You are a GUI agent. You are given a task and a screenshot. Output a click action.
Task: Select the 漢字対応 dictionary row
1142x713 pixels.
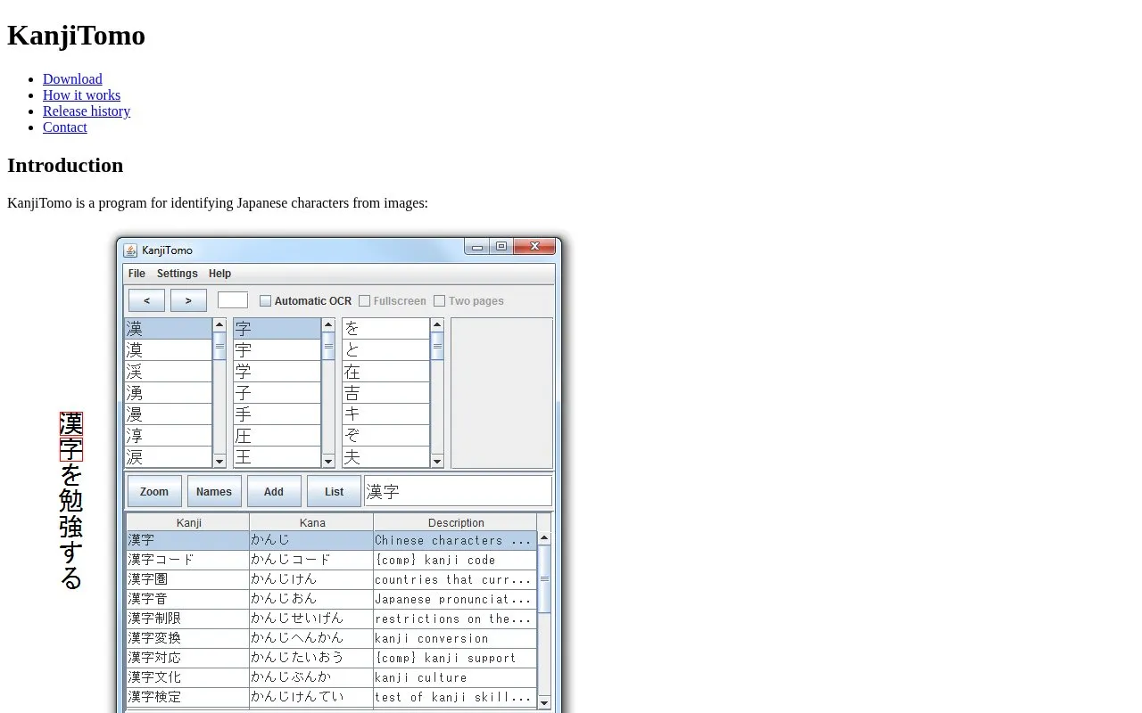(331, 658)
